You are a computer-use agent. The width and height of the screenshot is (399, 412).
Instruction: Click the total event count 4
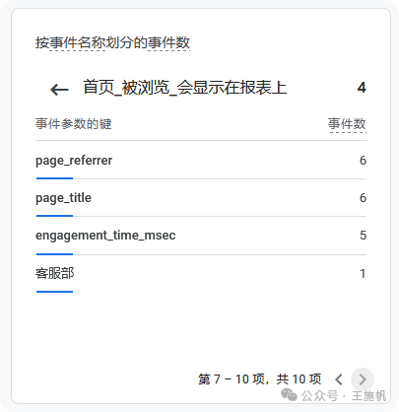(x=362, y=88)
